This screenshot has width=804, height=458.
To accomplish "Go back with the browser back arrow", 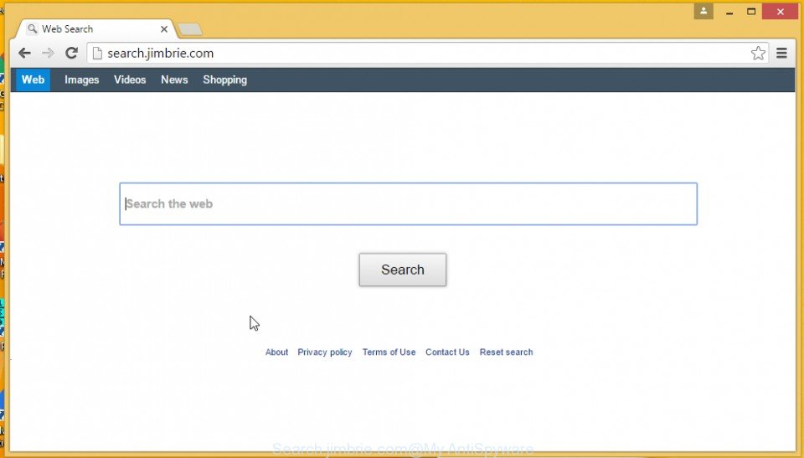I will click(24, 53).
